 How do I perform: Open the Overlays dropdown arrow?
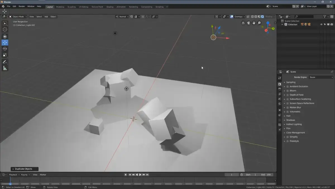point(244,16)
